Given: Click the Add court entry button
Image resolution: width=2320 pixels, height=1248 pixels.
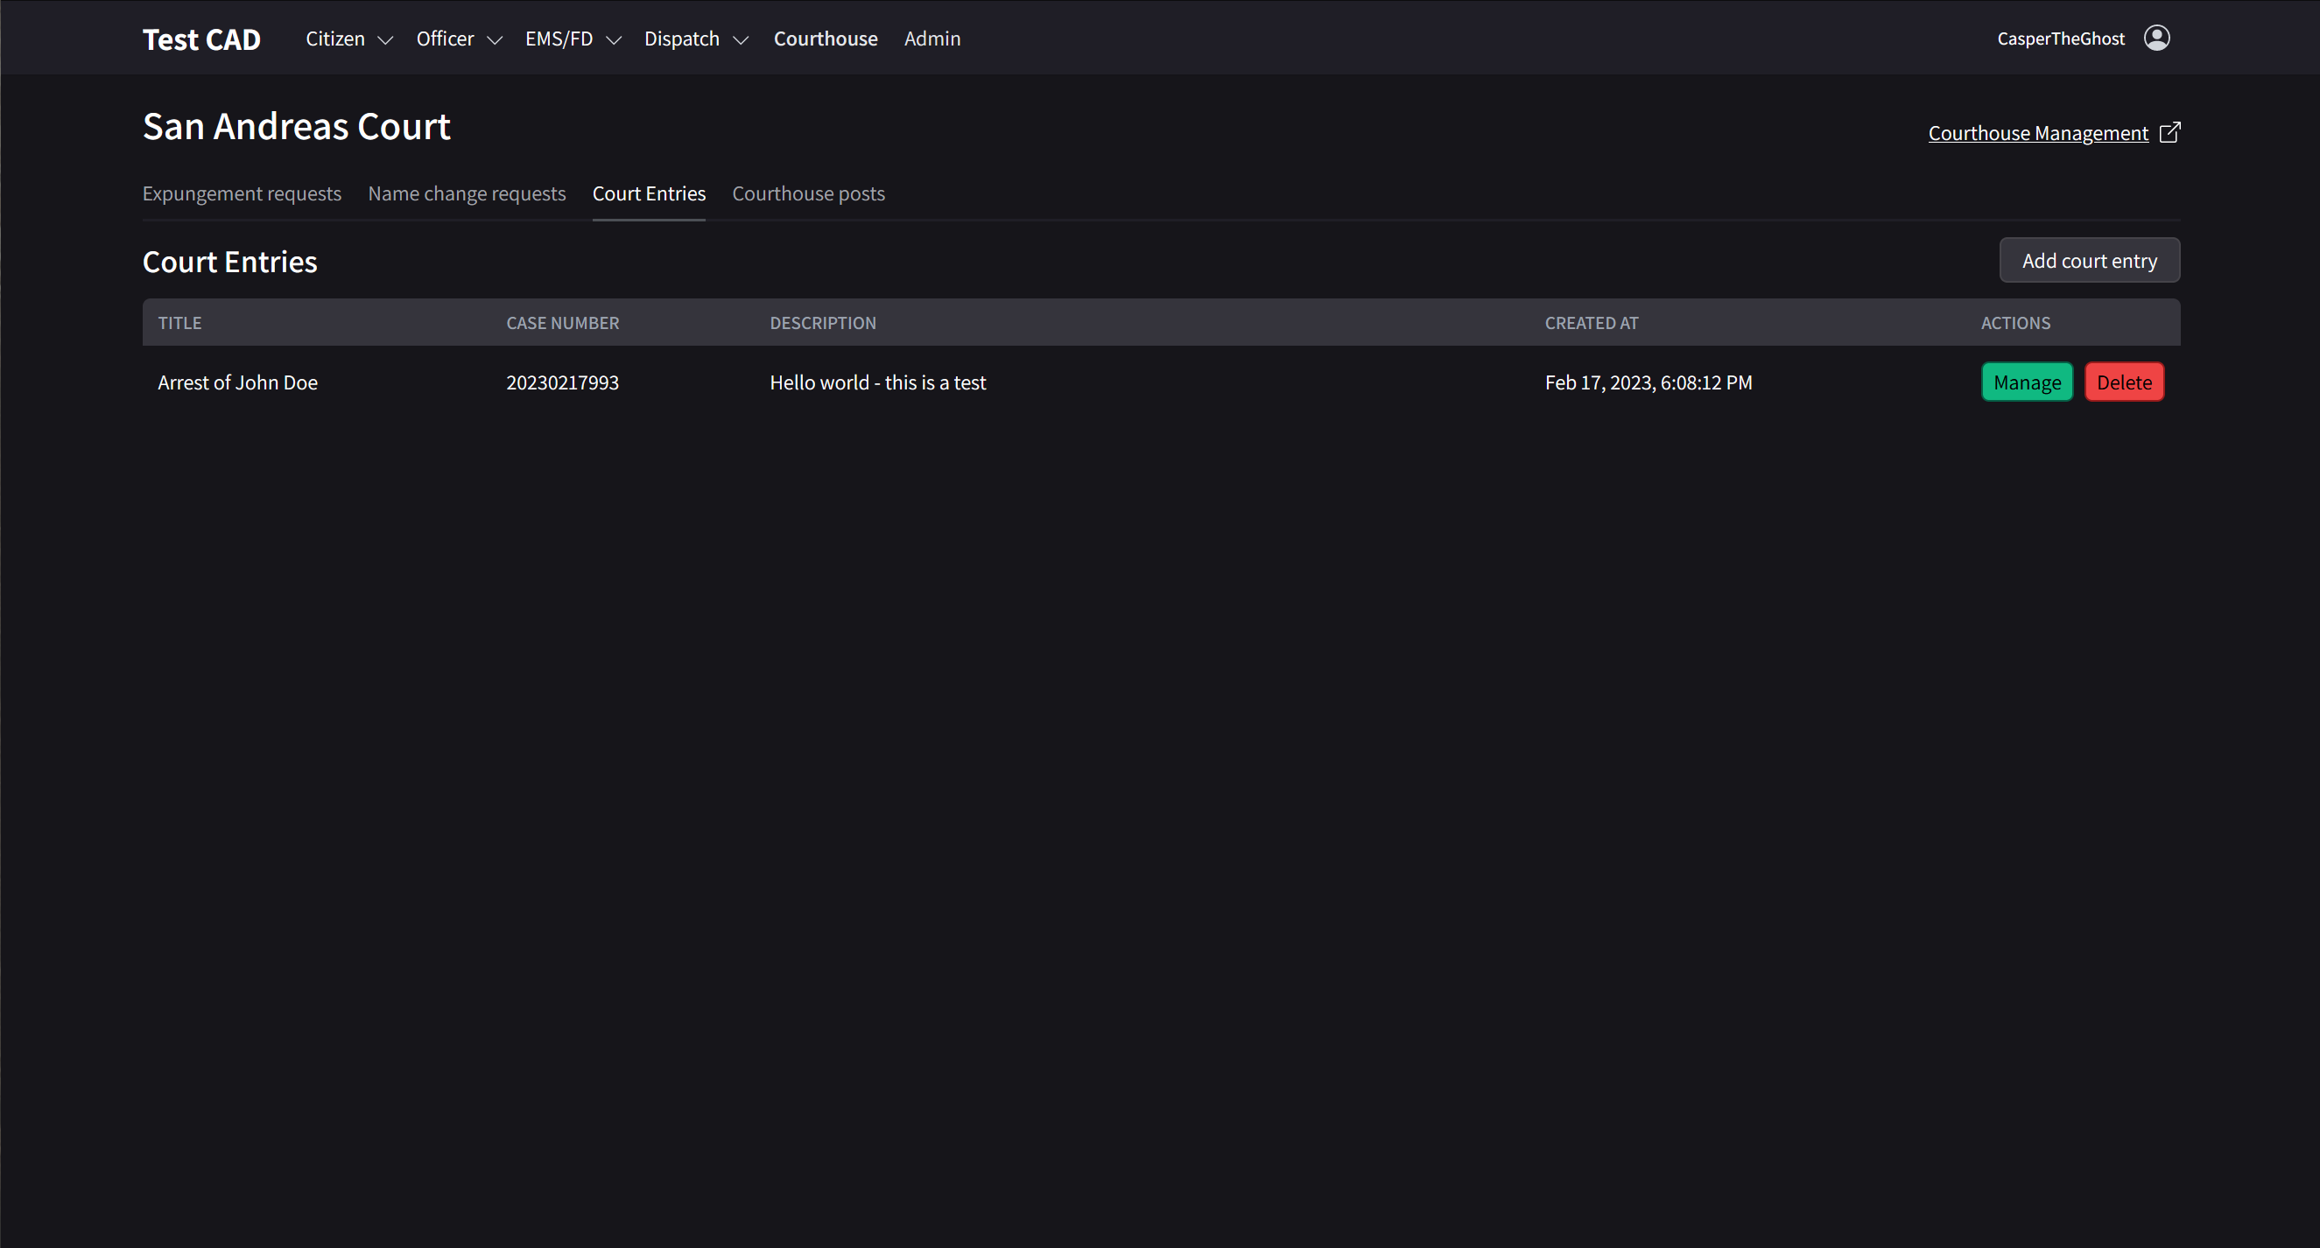Looking at the screenshot, I should [x=2089, y=260].
